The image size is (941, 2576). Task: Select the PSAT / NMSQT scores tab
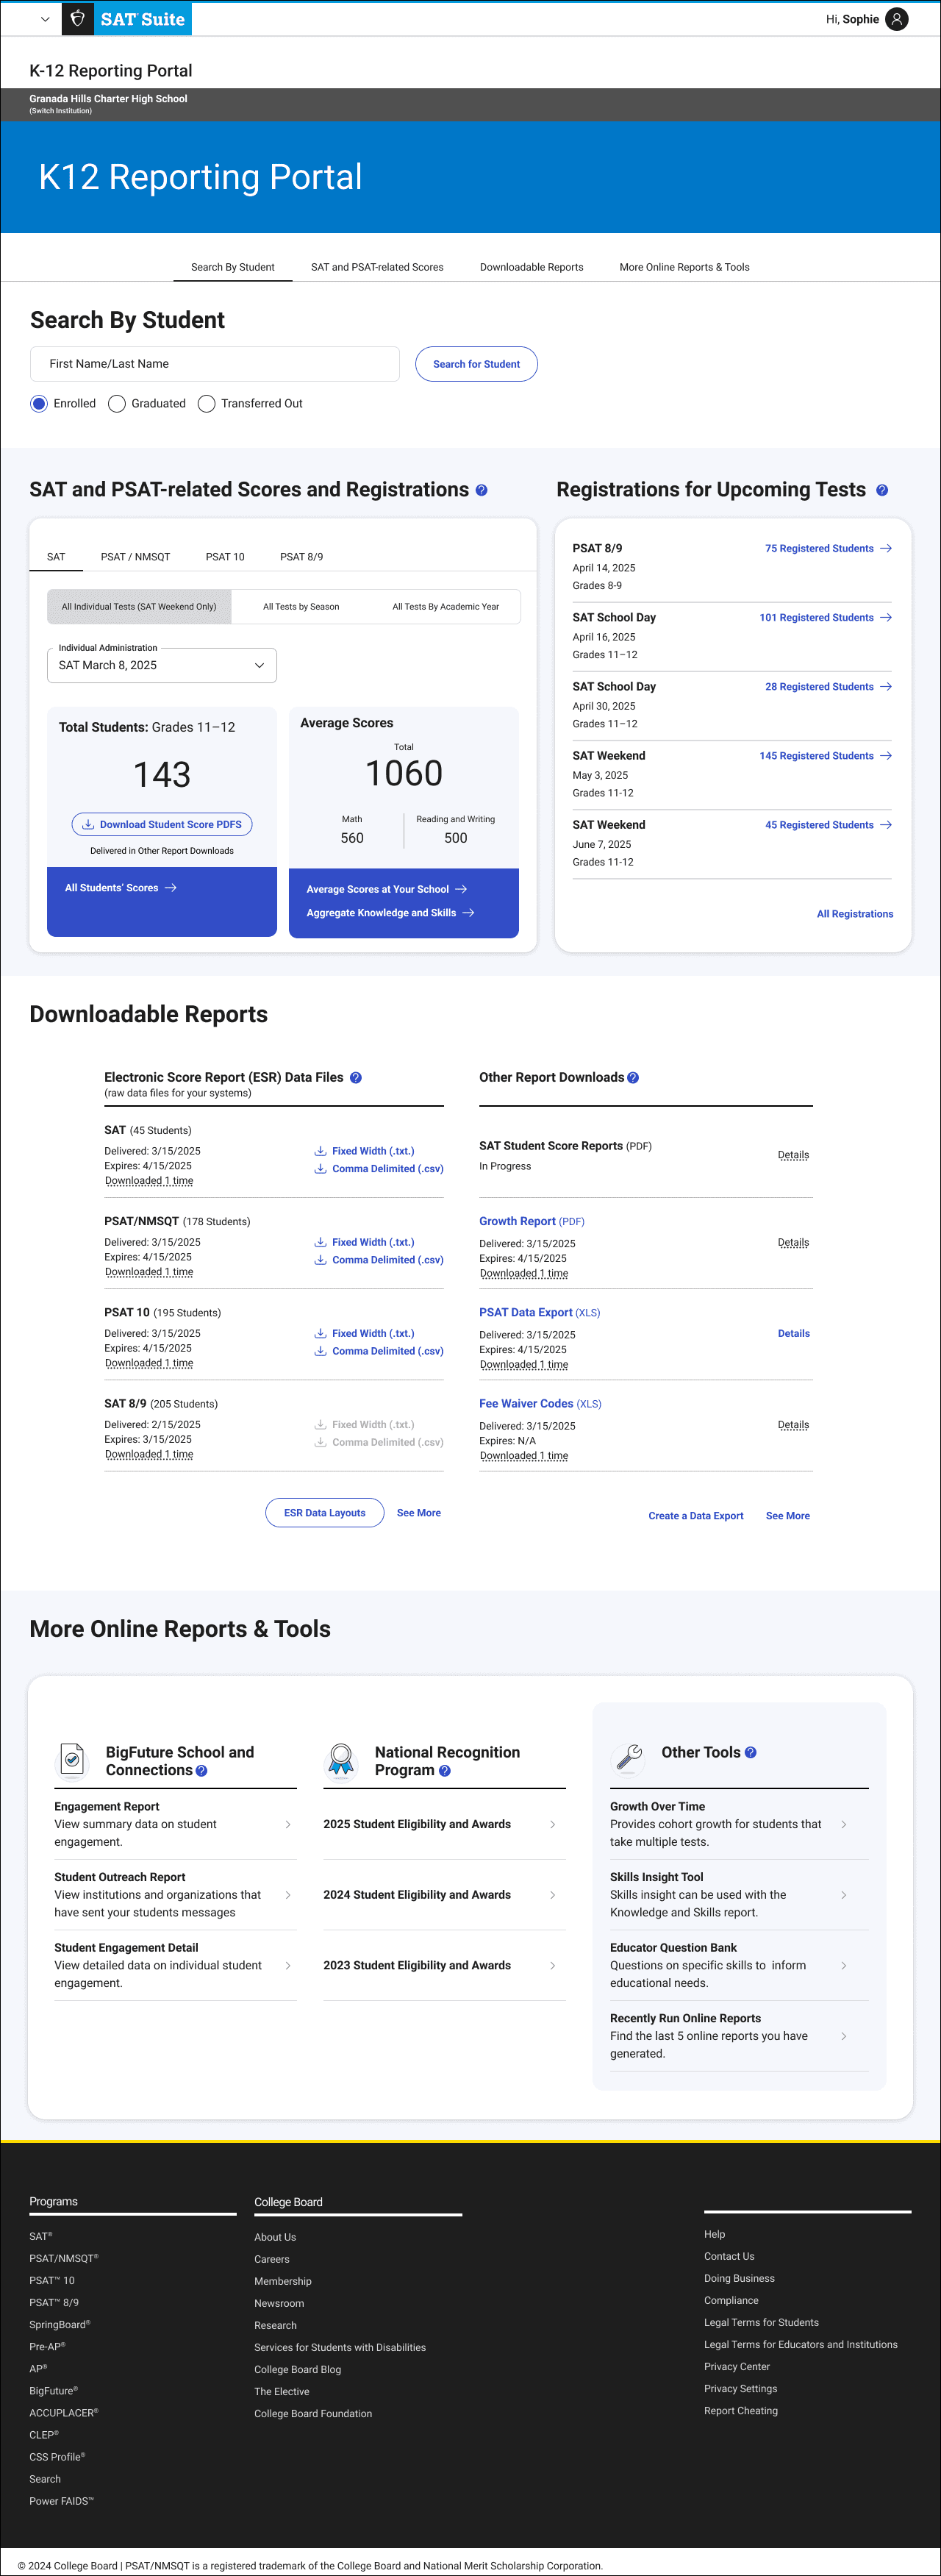(136, 557)
